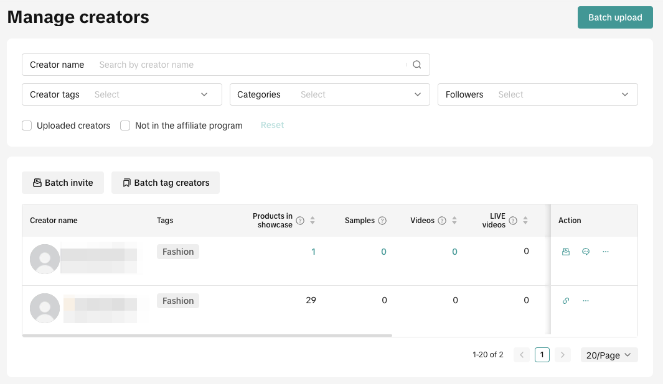
Task: Open more actions for the second creator
Action: click(x=586, y=301)
